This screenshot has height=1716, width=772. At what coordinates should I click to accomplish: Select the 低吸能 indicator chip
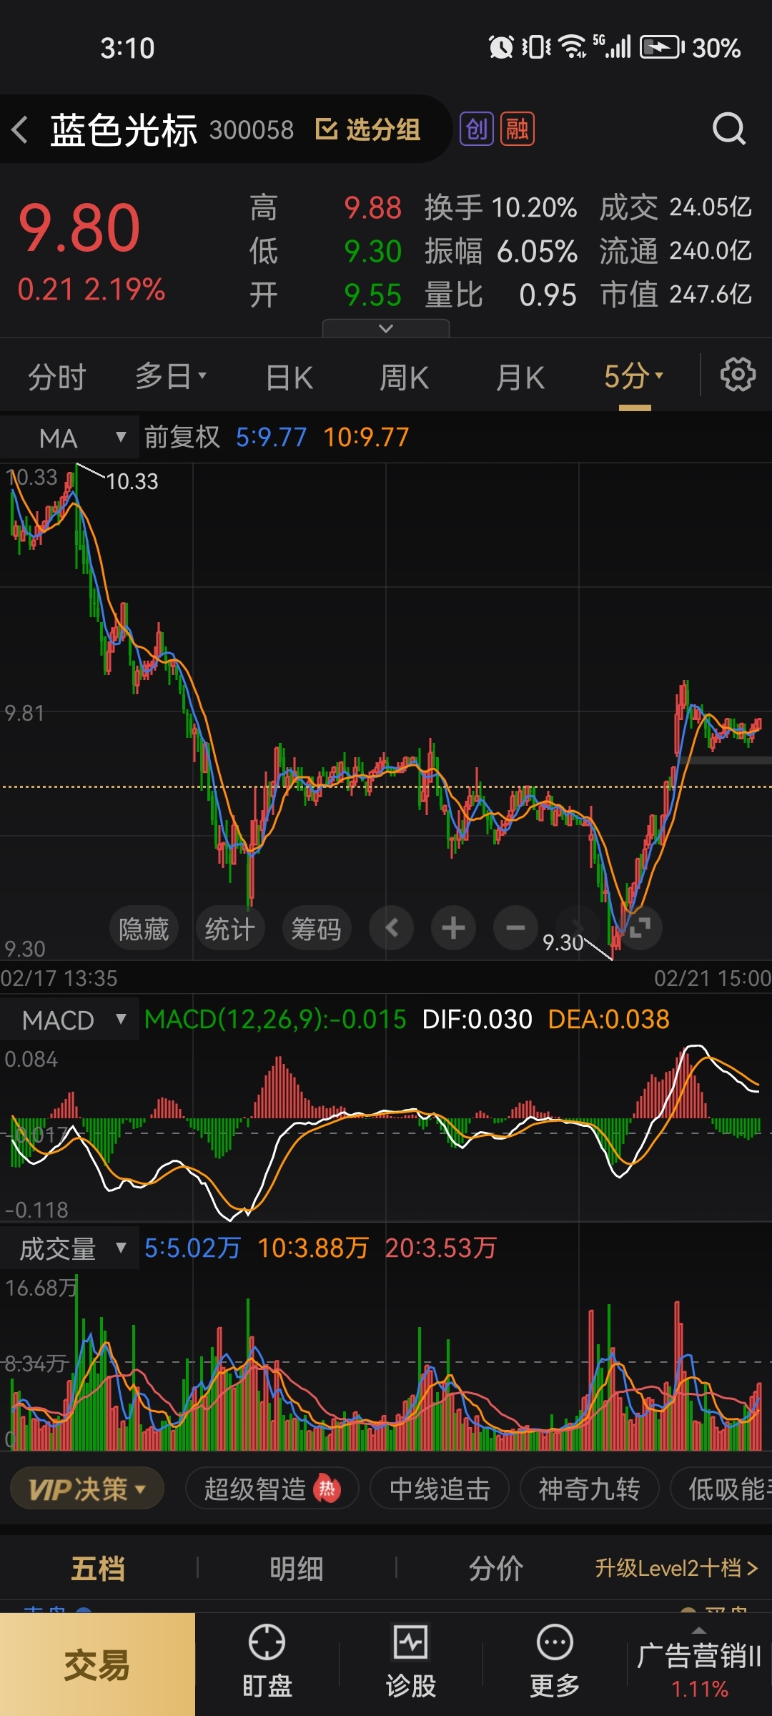coord(722,1489)
